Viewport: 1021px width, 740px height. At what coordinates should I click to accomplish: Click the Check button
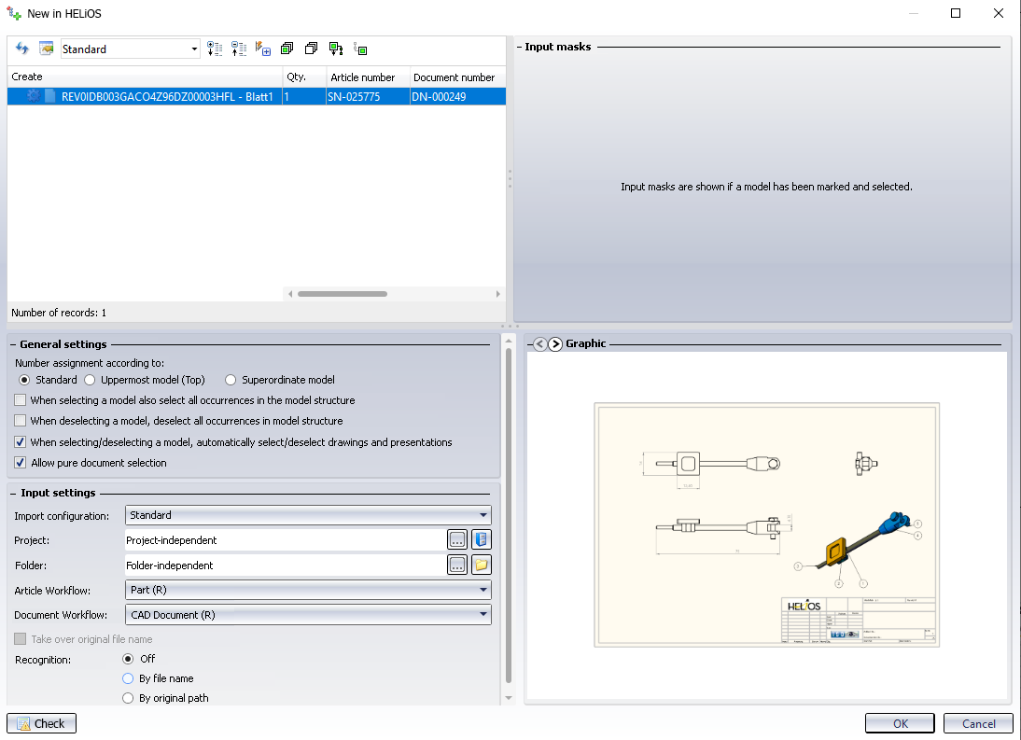(41, 723)
